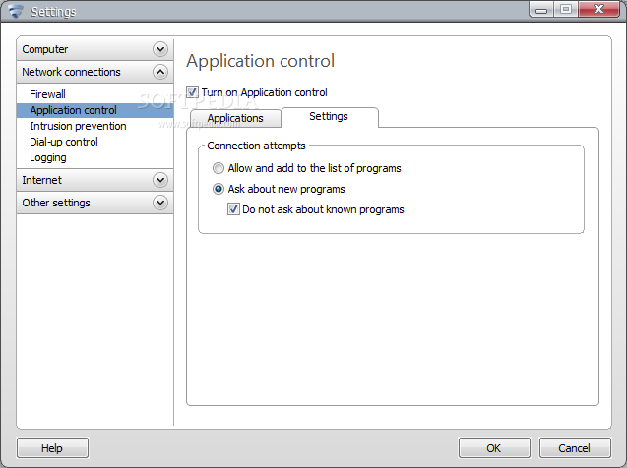The height and width of the screenshot is (468, 627).
Task: Expand the Computer section chevron
Action: [160, 49]
